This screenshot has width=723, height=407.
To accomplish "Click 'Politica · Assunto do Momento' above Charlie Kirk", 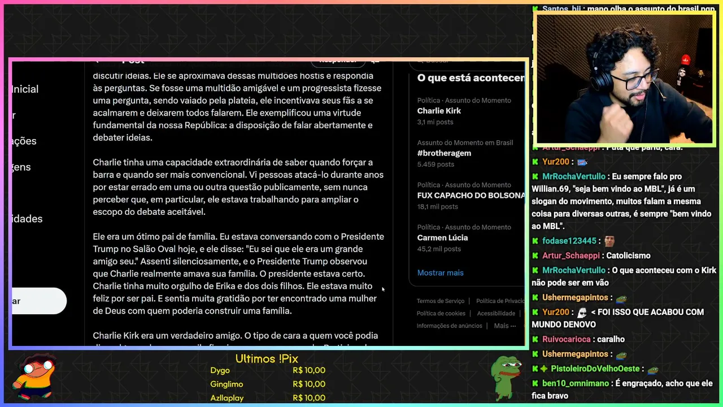I will (x=464, y=100).
